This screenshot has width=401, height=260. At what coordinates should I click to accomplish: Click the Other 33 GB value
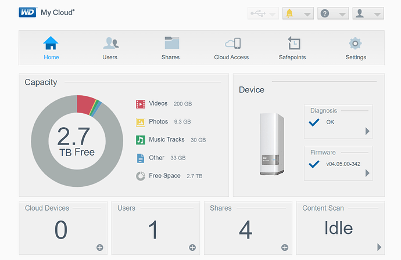click(178, 158)
